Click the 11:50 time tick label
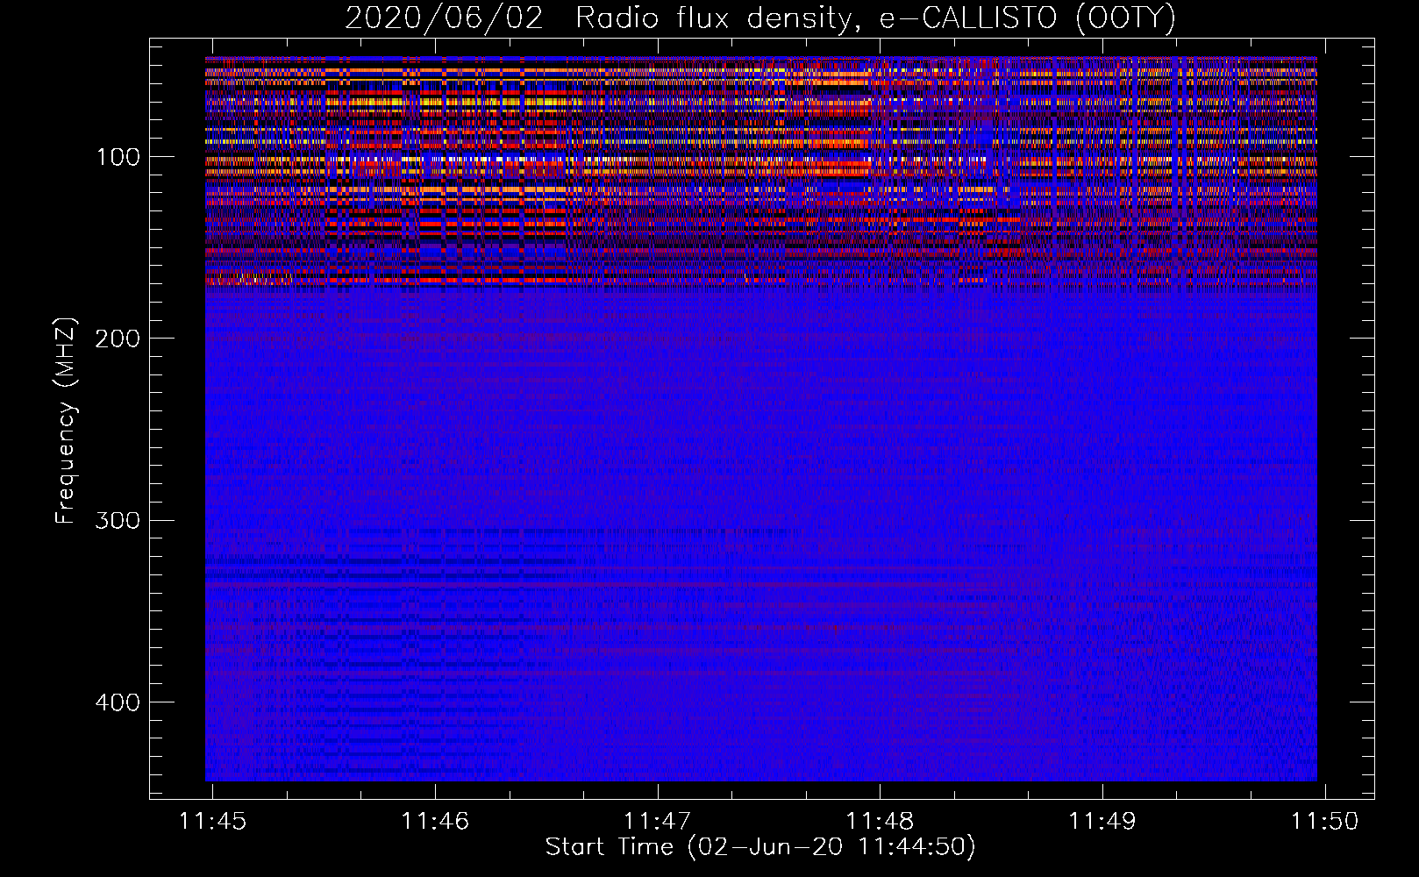 [x=1324, y=822]
